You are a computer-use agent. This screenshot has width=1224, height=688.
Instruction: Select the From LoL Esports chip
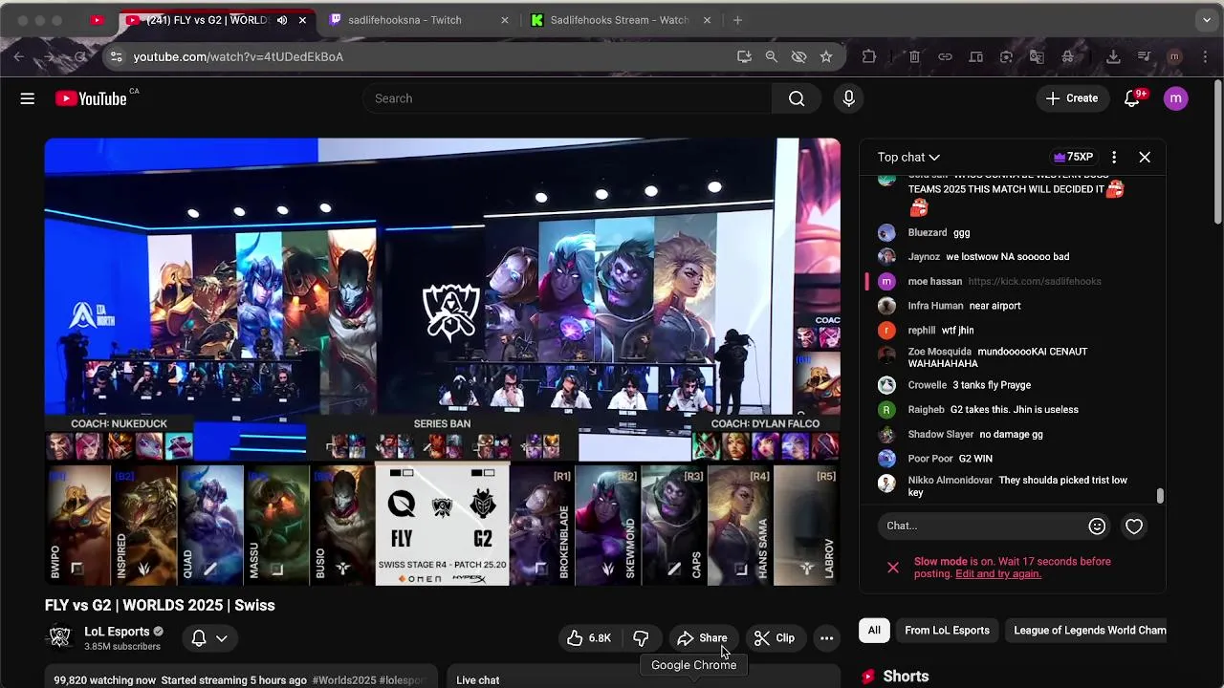coord(947,631)
